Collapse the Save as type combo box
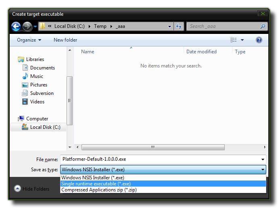The width and height of the screenshot is (278, 208). (263, 170)
